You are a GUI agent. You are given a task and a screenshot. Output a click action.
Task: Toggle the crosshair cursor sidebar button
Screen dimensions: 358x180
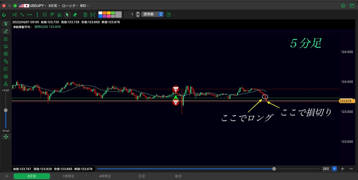6,24
